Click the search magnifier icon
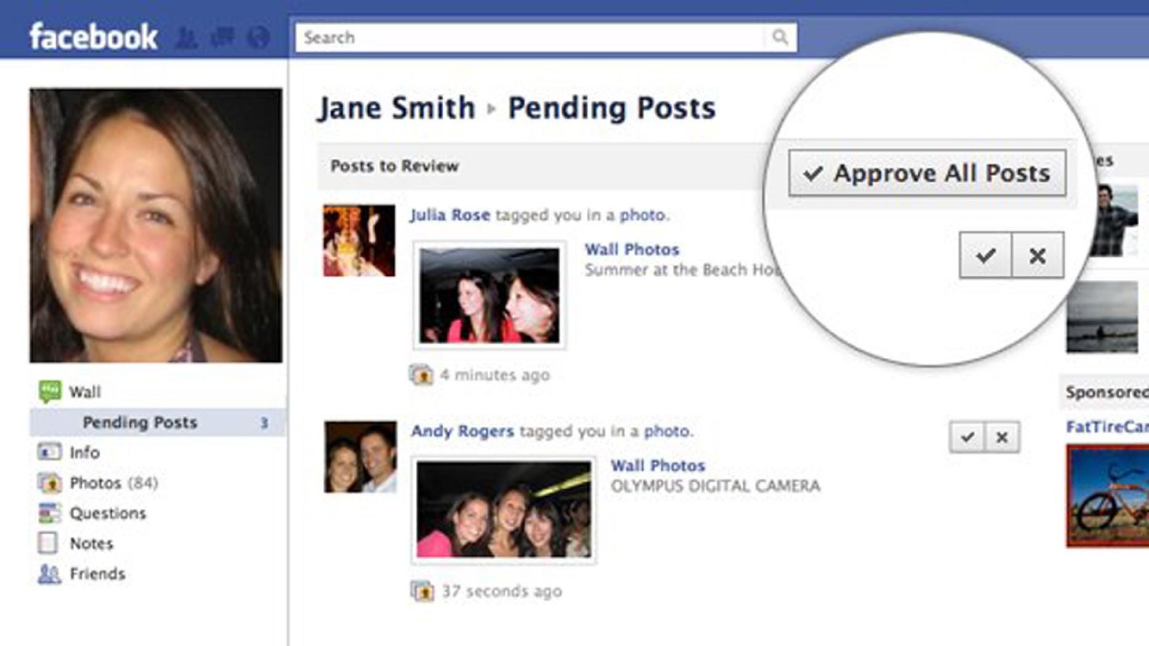 coord(780,38)
